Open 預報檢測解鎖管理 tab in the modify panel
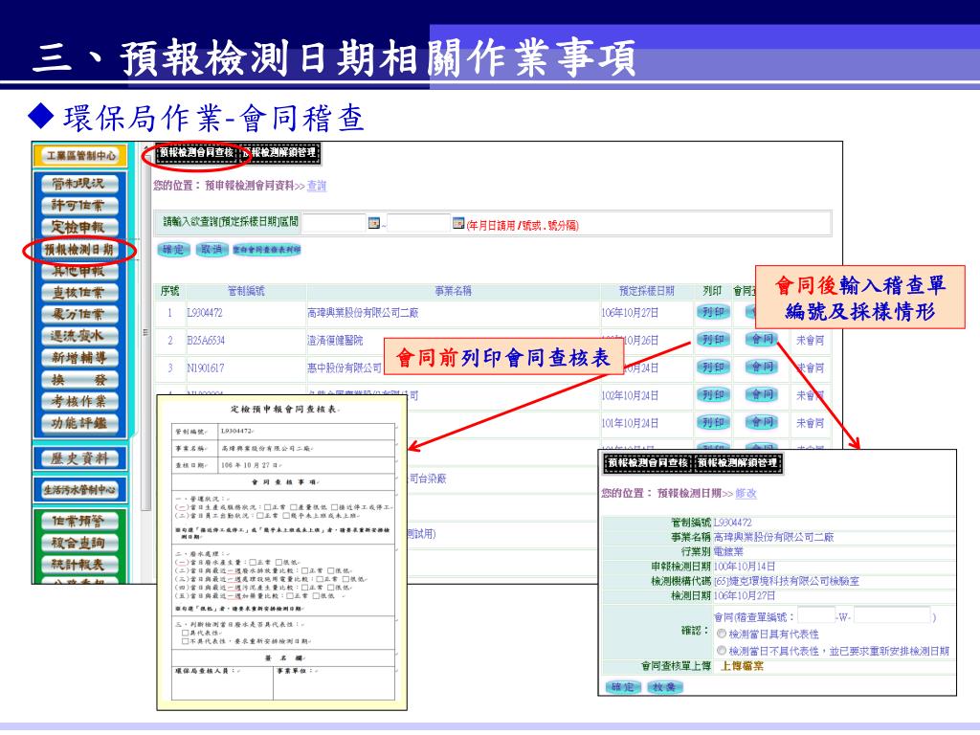980x735 pixels. click(738, 463)
